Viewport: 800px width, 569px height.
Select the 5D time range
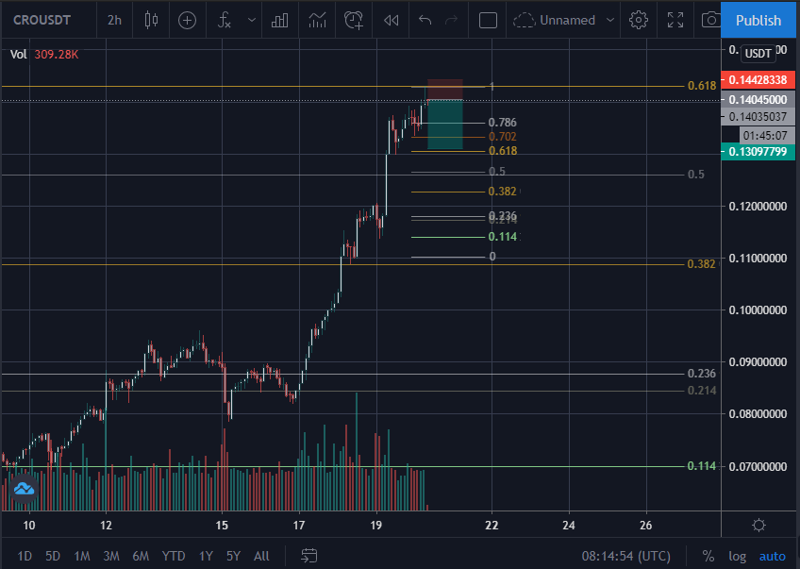(53, 556)
